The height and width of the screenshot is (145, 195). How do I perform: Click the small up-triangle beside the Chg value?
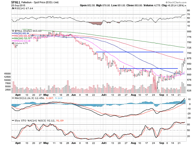click(185, 6)
